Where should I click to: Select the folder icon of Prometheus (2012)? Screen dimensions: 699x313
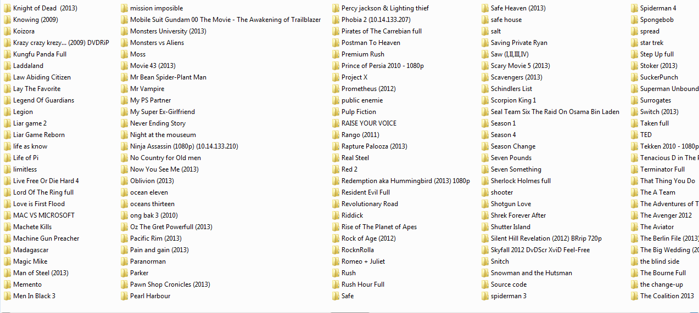coord(335,89)
